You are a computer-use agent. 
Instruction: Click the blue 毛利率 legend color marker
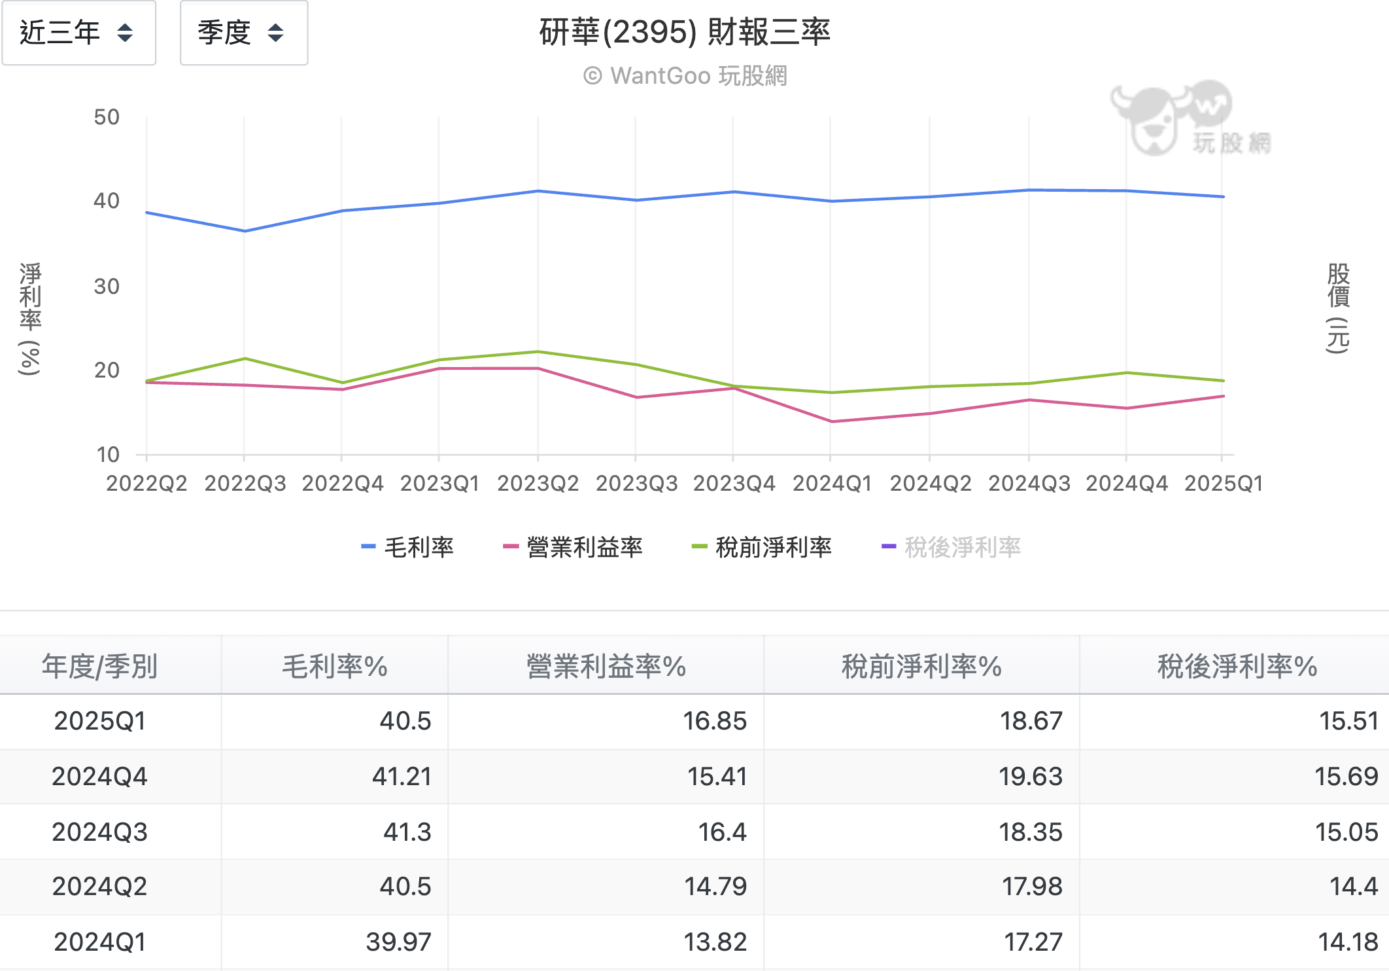click(x=368, y=546)
